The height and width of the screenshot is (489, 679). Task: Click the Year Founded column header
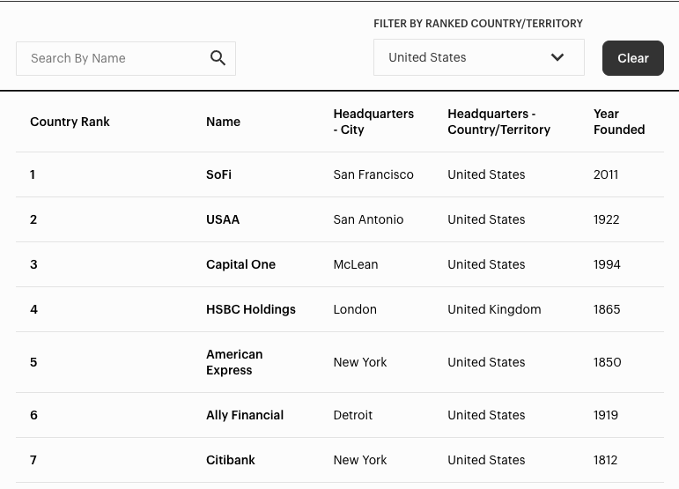coord(619,122)
